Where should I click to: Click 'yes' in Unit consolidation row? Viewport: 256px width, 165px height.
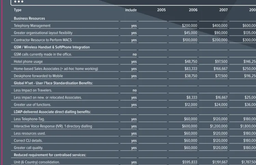(x=134, y=162)
